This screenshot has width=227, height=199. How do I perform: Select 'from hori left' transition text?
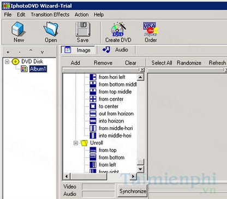coord(112,77)
